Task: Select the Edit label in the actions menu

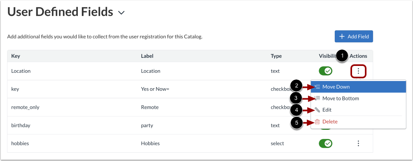Action: (327, 110)
